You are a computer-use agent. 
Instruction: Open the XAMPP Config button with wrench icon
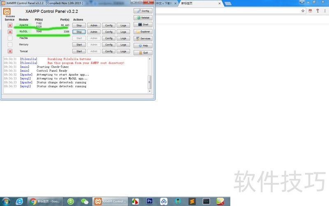click(143, 11)
